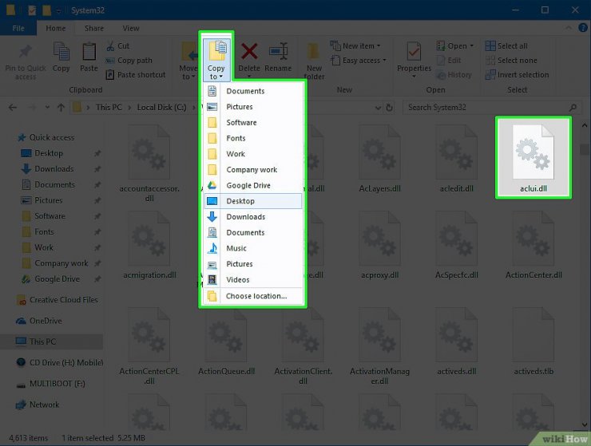Click Cut scissors command
Viewport: 591px width, 446px height.
(118, 46)
